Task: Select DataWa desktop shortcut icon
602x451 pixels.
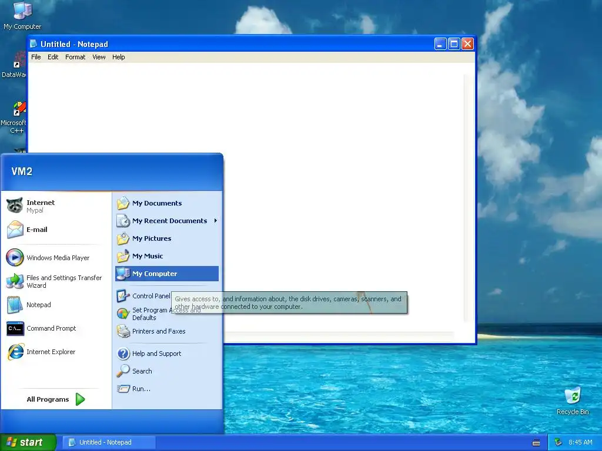Action: [x=14, y=65]
